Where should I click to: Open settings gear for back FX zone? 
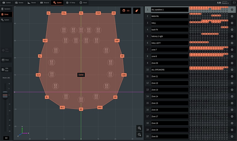(232, 30)
